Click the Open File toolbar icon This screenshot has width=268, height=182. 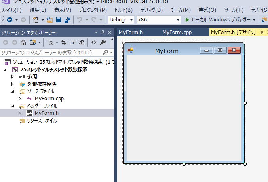coord(50,20)
